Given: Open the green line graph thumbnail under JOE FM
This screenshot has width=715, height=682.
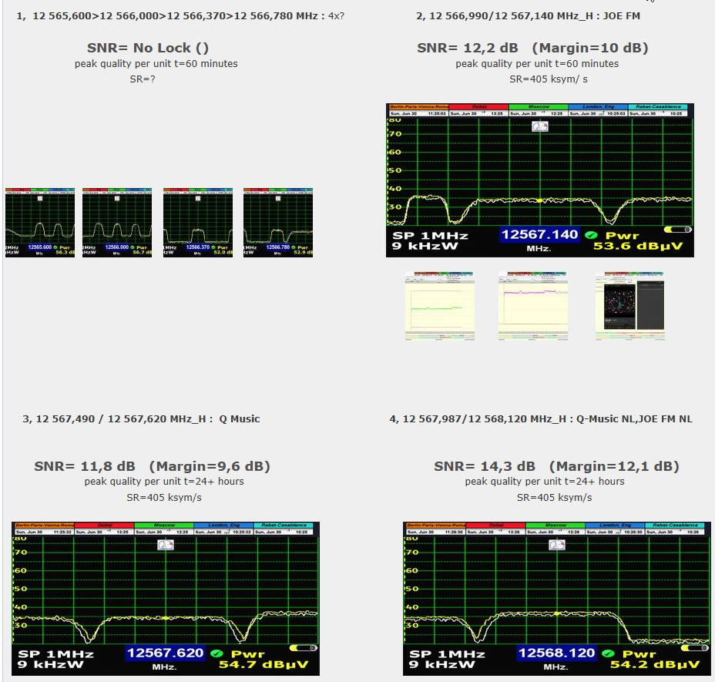Looking at the screenshot, I should tap(440, 305).
